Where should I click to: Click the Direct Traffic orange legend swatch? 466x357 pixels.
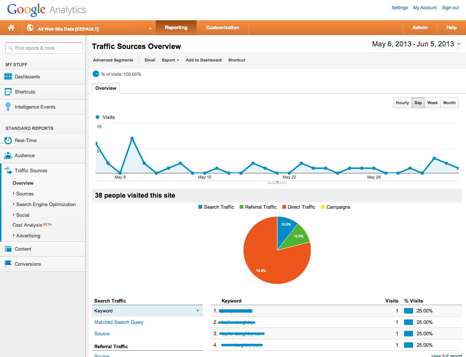pyautogui.click(x=284, y=207)
